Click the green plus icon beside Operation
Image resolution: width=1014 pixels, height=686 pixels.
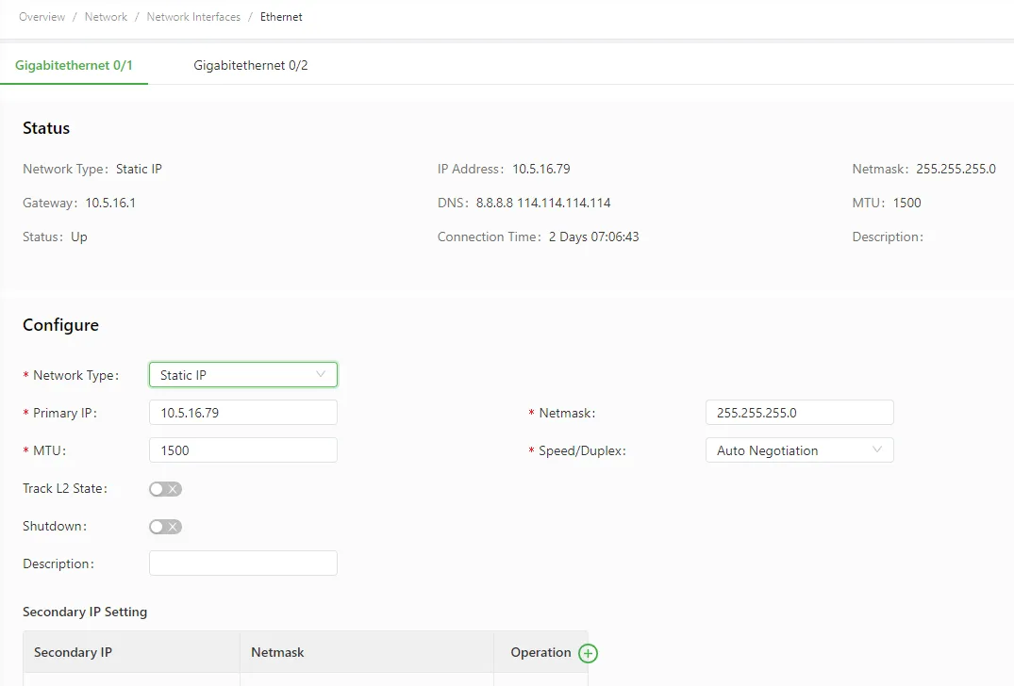tap(588, 653)
